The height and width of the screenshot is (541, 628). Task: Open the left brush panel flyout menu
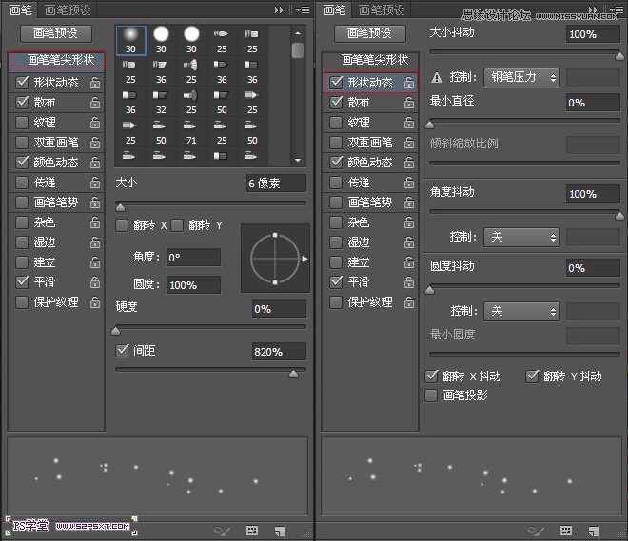[x=303, y=10]
